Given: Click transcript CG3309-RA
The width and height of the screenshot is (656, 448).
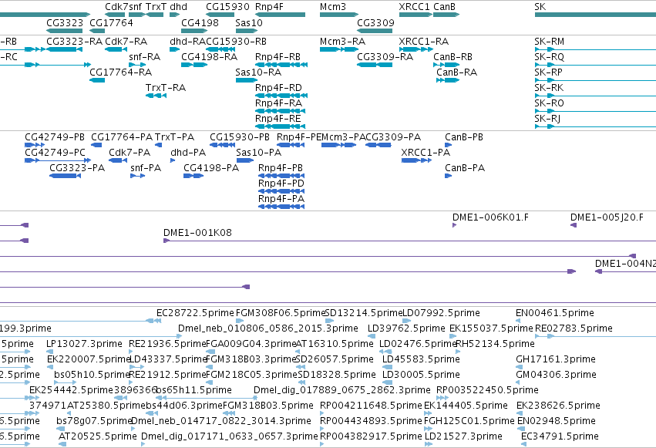Looking at the screenshot, I should coord(375,65).
